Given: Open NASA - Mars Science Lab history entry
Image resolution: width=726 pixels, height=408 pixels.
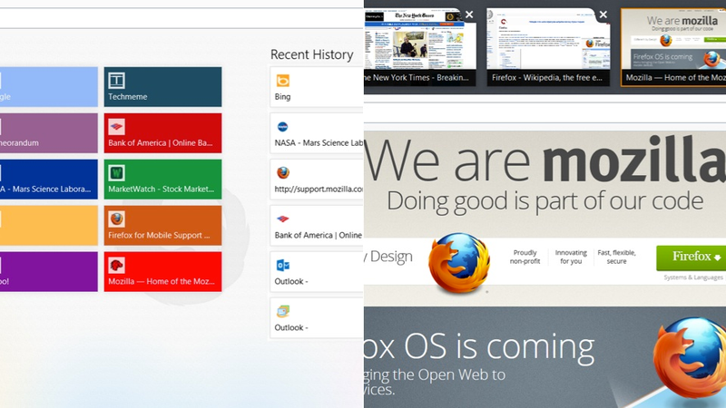Looking at the screenshot, I should (317, 133).
